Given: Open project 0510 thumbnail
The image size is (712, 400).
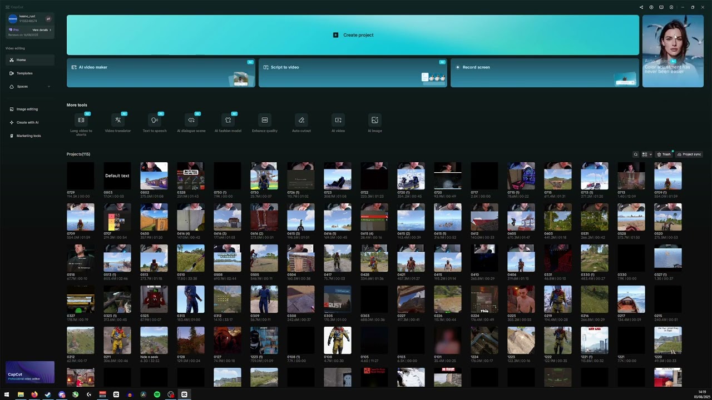Looking at the screenshot, I should [191, 258].
